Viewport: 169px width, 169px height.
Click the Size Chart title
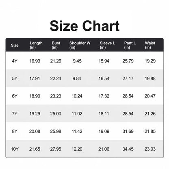pos(84,26)
